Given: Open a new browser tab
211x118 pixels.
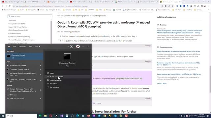Looking at the screenshot, I should click(184, 2).
